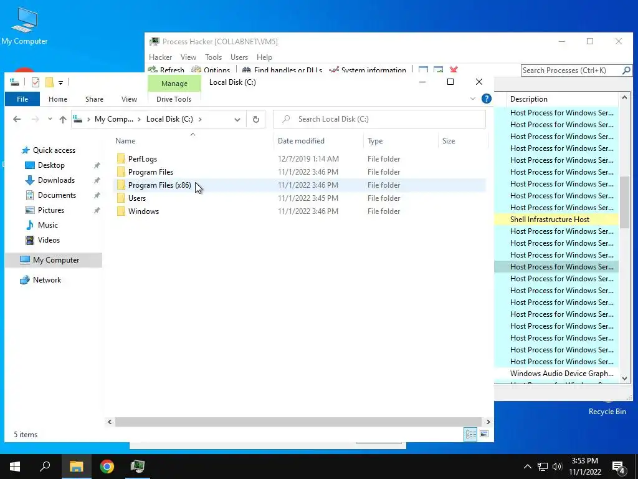Open the Drive Tools tab
This screenshot has height=479, width=638.
point(174,99)
